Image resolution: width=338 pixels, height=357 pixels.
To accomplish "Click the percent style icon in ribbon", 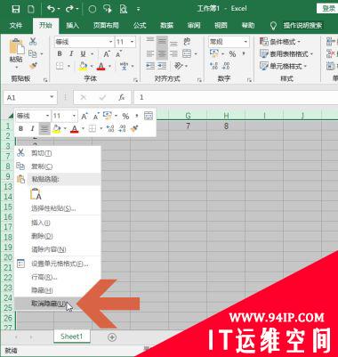I will point(232,54).
